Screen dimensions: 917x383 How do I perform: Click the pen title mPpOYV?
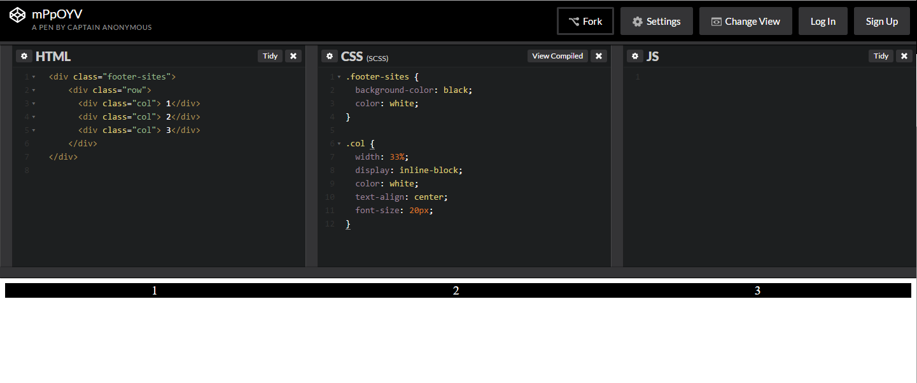[57, 13]
